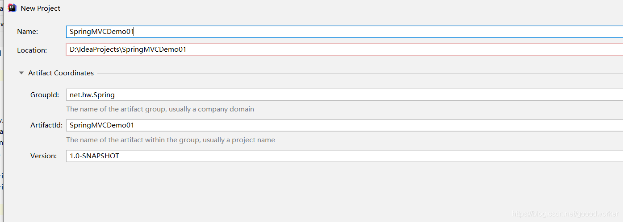Click the IntelliJ IDEA logo in title bar

(x=13, y=8)
